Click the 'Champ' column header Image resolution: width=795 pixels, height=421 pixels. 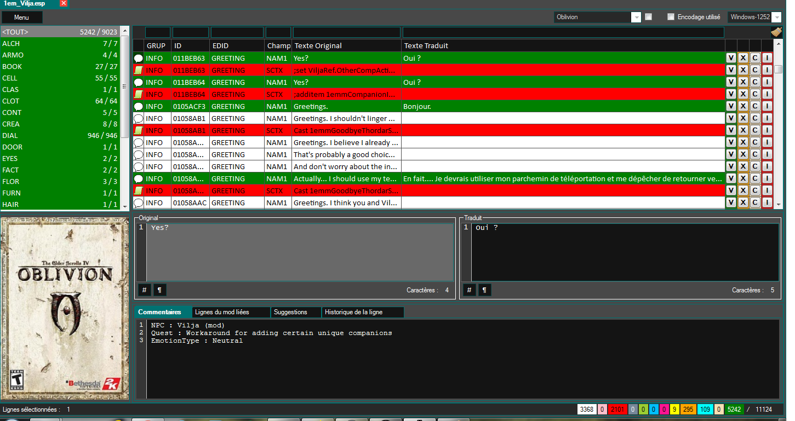pyautogui.click(x=278, y=45)
